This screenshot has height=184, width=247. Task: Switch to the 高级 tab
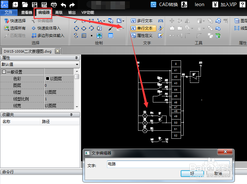(59, 13)
